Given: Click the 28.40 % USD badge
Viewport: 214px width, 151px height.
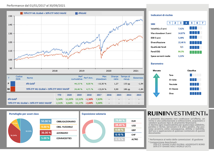Looking at the screenshot, I should tap(120, 125).
